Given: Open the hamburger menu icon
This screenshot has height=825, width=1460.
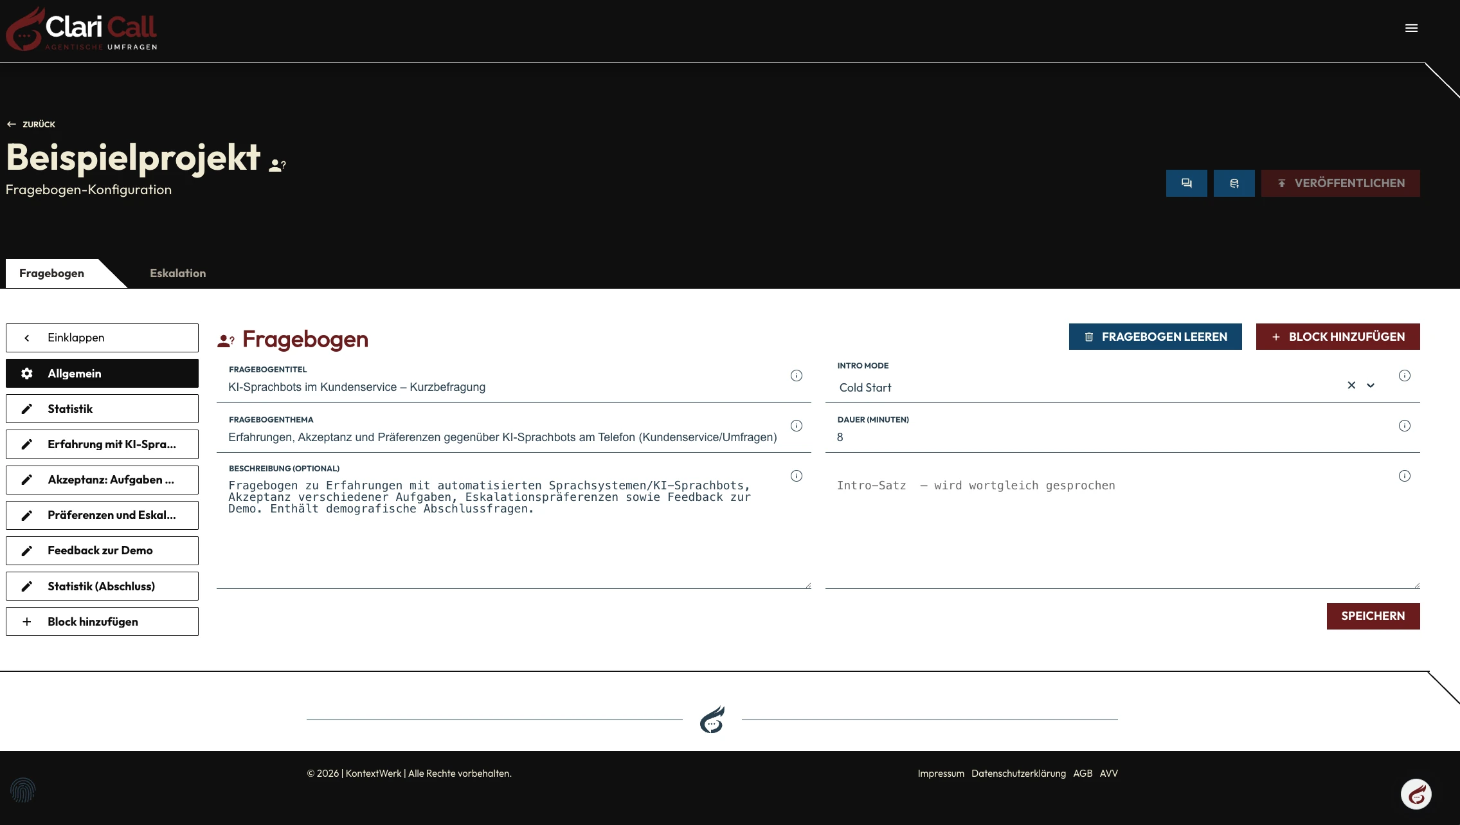Looking at the screenshot, I should pos(1411,28).
